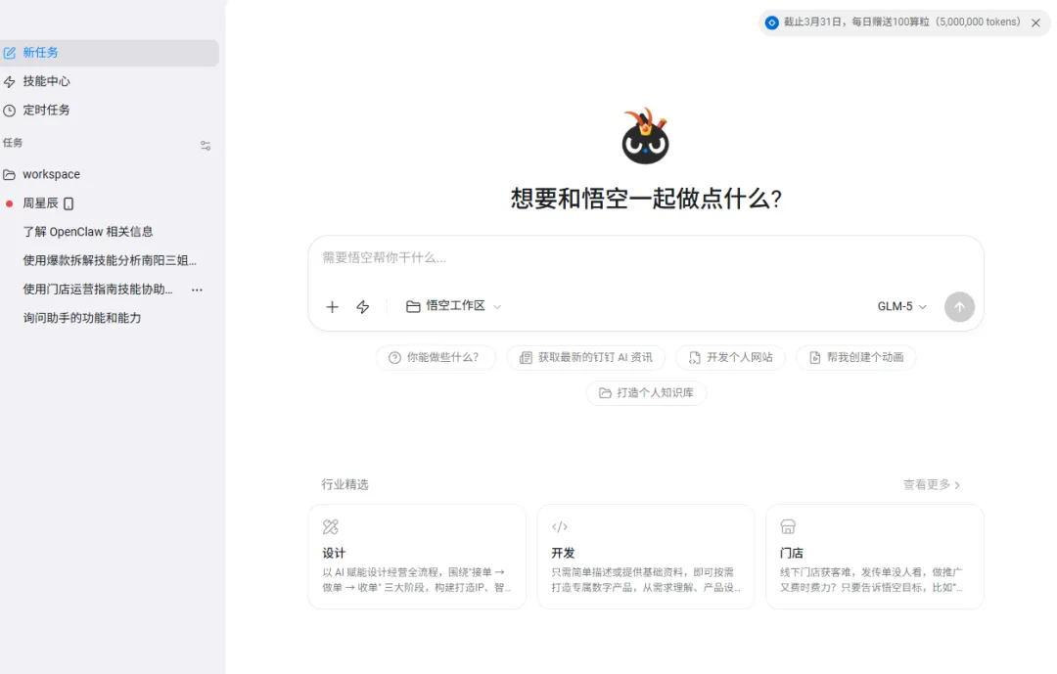Click the lightning icon beside 技能中心

10,81
